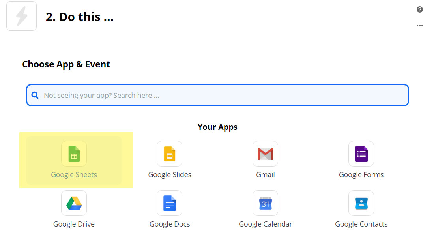Click the 'Google Contacts' label text
436x236 pixels.
361,224
